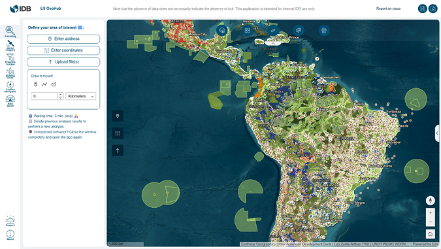Click the 'Waiting time: 3 min. (avg)' text
The width and height of the screenshot is (441, 249).
pos(53,116)
